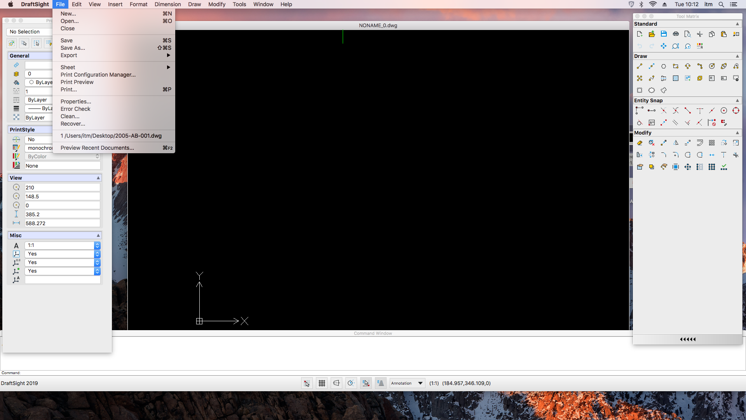Viewport: 746px width, 420px height.
Task: Select the Hatch fill tool
Action: tap(676, 79)
